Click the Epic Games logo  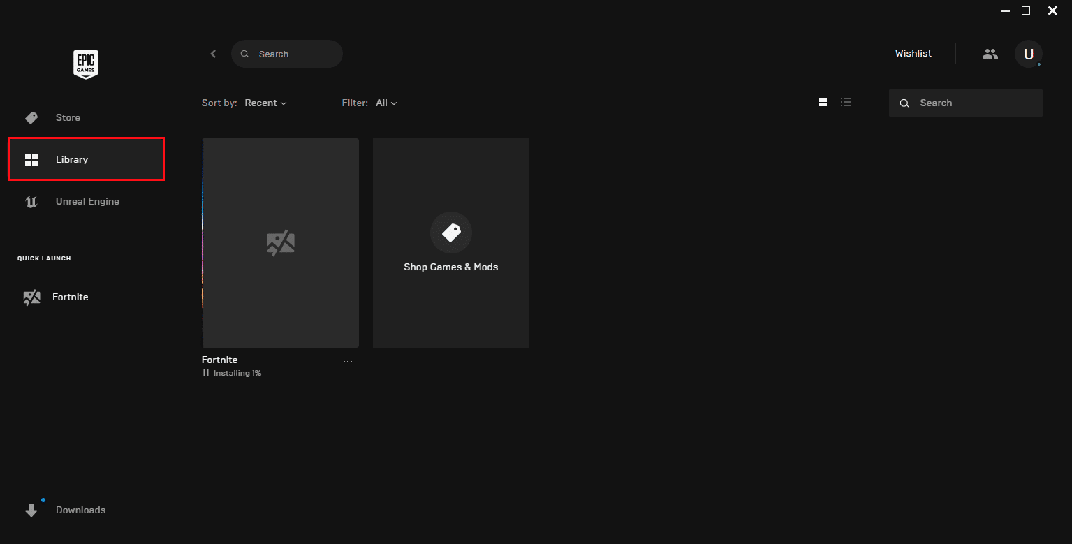(x=86, y=64)
